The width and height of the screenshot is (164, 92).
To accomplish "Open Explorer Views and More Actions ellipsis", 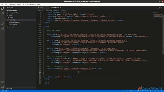I will click(x=34, y=8).
